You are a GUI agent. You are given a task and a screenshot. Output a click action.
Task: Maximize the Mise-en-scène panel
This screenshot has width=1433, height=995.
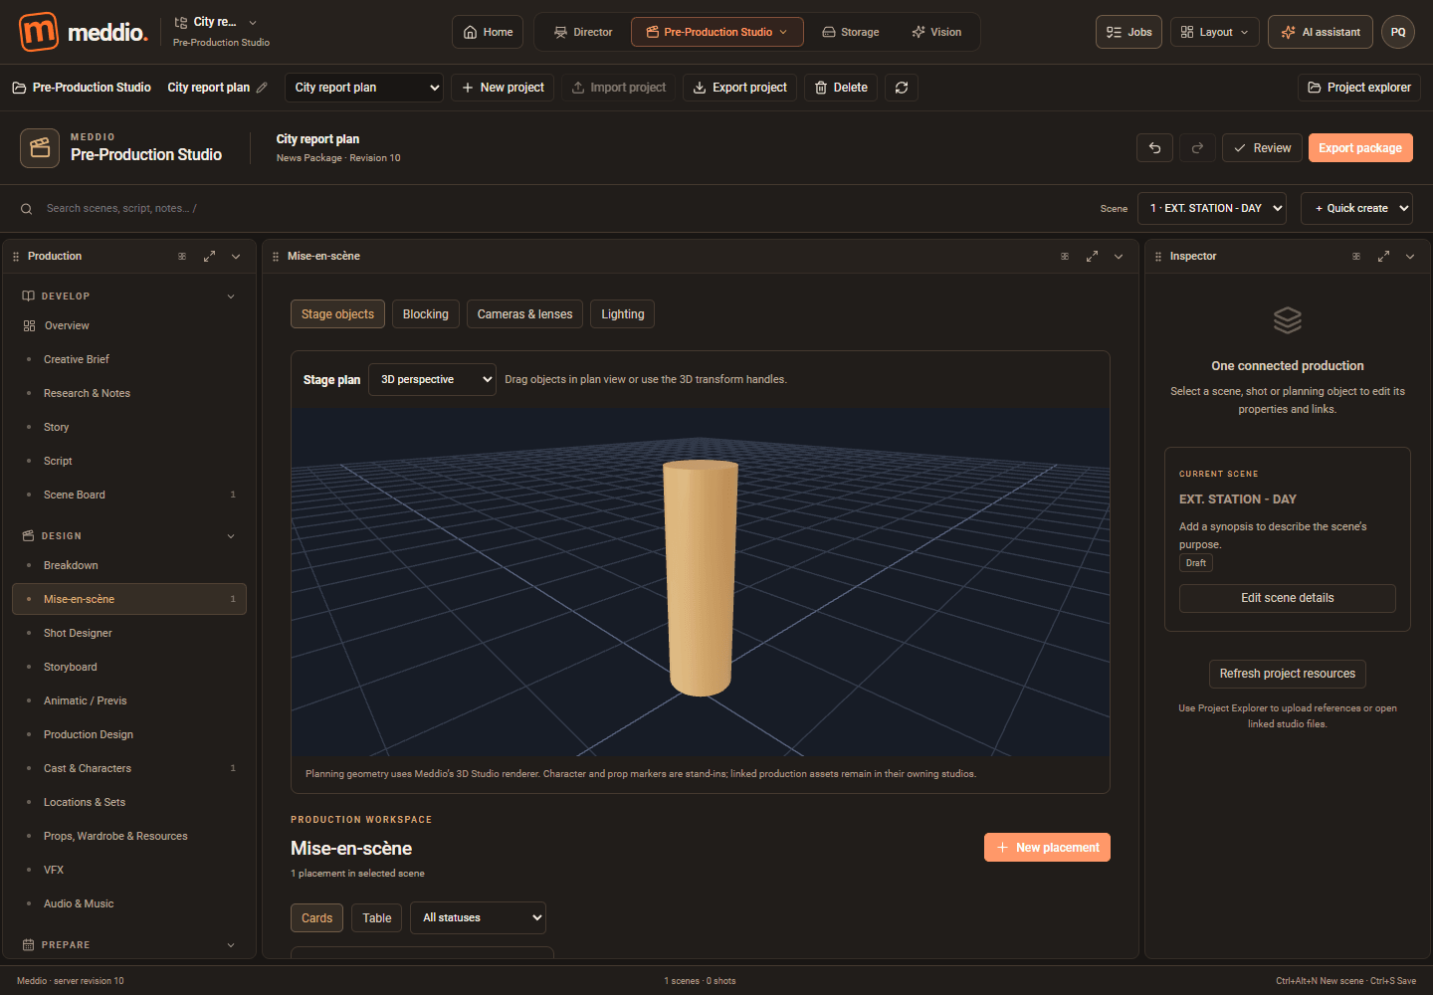(1092, 257)
